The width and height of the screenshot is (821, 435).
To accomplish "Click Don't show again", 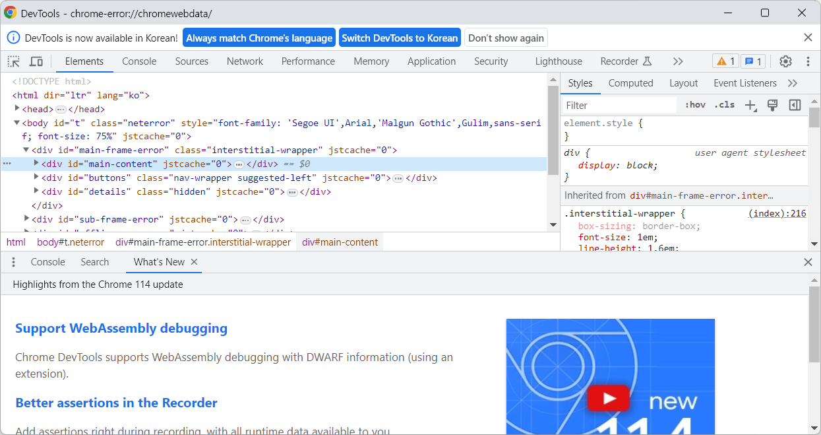I will (x=506, y=38).
